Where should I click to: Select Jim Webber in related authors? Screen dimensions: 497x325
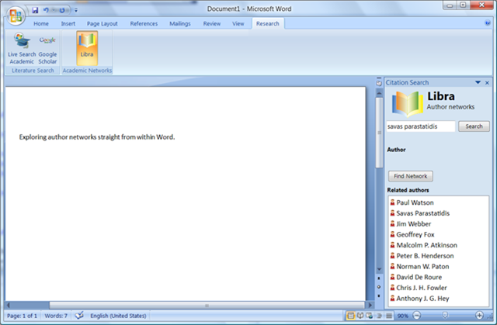(x=410, y=224)
